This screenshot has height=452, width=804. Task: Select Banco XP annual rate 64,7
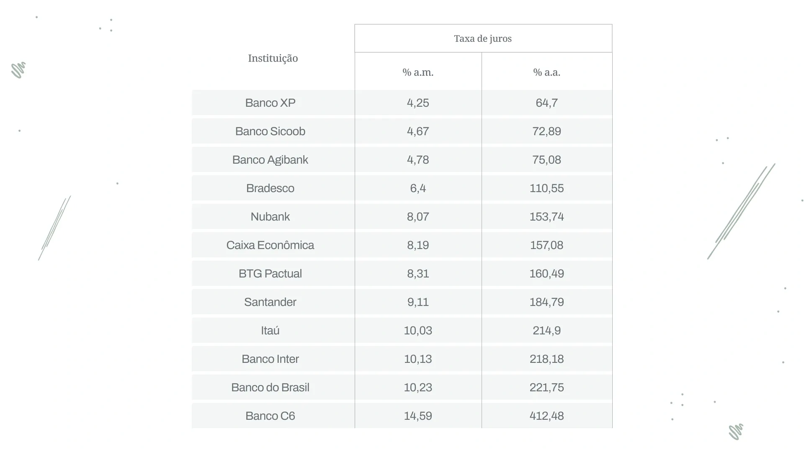tap(546, 103)
